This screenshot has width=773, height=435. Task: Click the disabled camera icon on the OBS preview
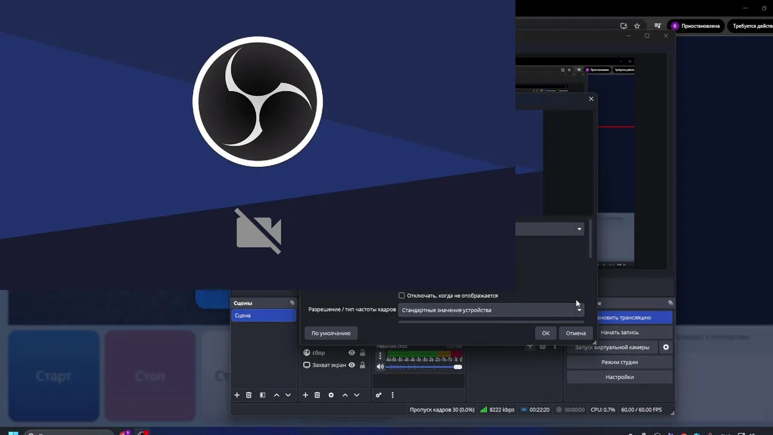click(258, 231)
